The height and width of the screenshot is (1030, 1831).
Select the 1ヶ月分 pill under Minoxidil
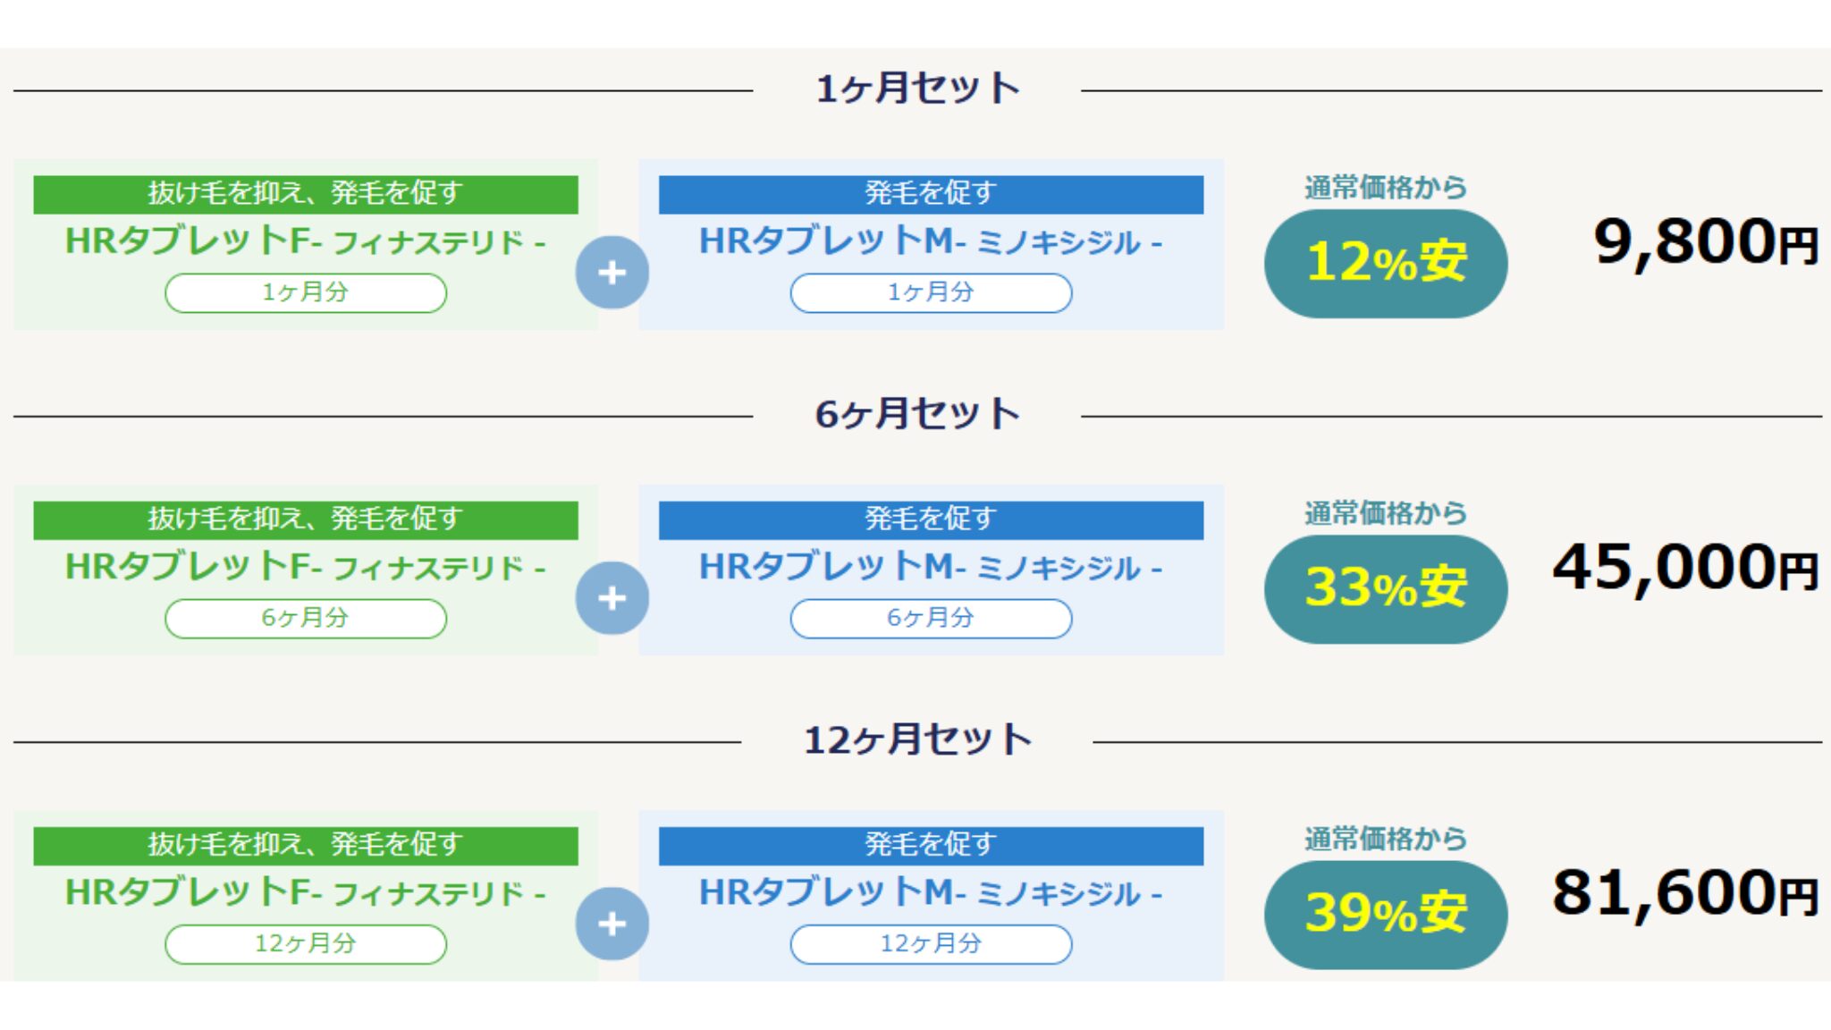(x=931, y=292)
